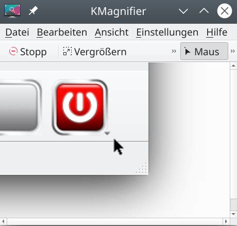Click the red power button icon
The height and width of the screenshot is (226, 237).
80,107
